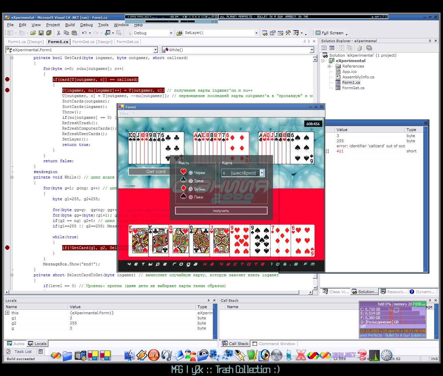The image size is (443, 376).
Task: Toggle the Solution Explorer auto-hide pin
Action: click(430, 41)
